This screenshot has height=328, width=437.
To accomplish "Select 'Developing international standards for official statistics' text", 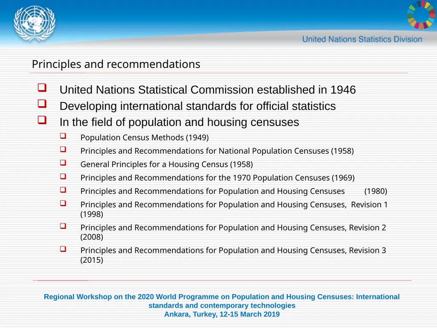I will (198, 106).
